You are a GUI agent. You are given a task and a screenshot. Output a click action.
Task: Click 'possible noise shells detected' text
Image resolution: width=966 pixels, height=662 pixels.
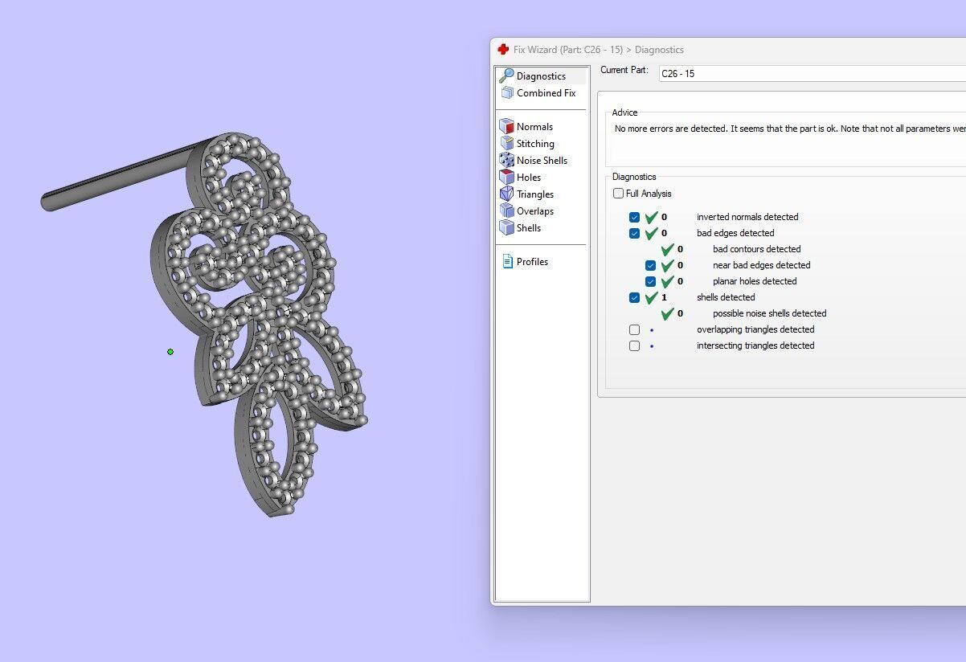[x=769, y=313]
